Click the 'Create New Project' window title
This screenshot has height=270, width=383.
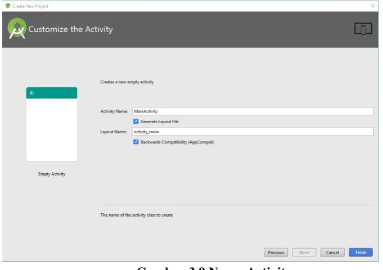click(30, 6)
